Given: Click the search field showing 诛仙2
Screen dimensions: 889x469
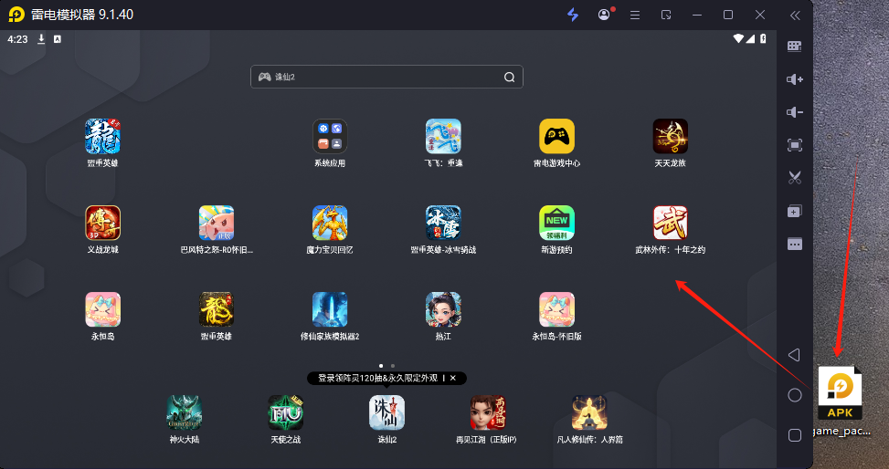Looking at the screenshot, I should 386,78.
